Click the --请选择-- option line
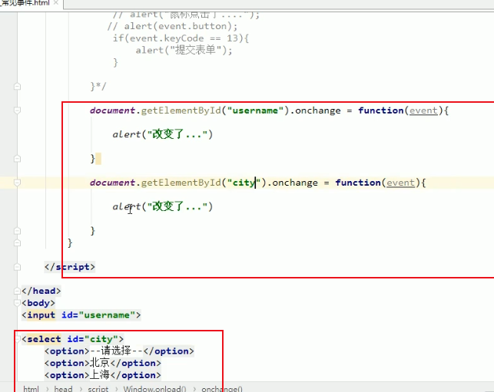Screen dimensions: 494x392 coord(119,351)
